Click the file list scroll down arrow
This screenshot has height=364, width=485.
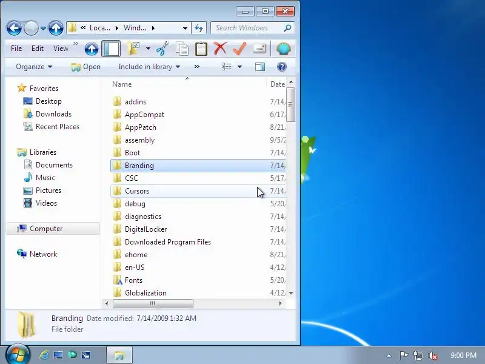tap(291, 293)
